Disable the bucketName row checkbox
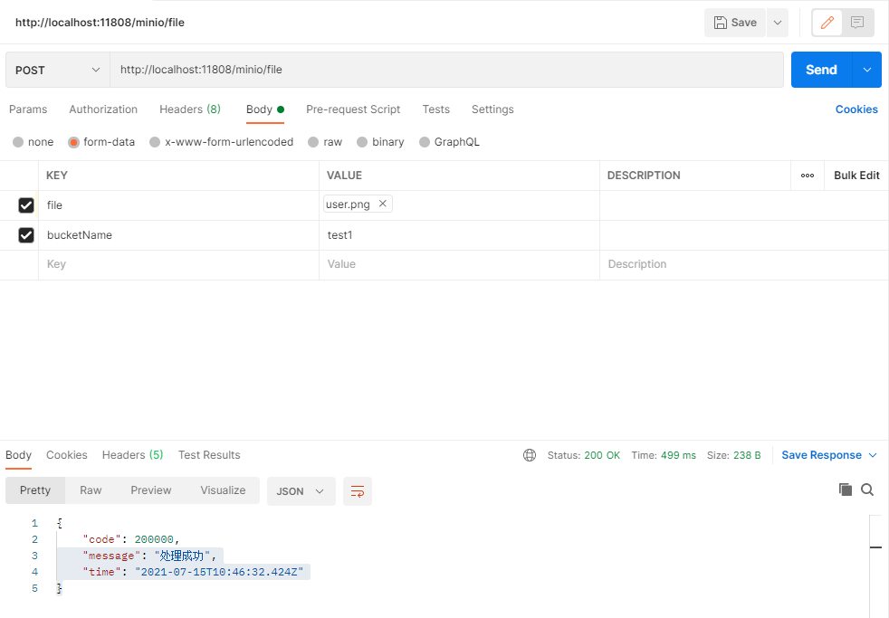Viewport: 889px width, 618px height. (x=25, y=234)
